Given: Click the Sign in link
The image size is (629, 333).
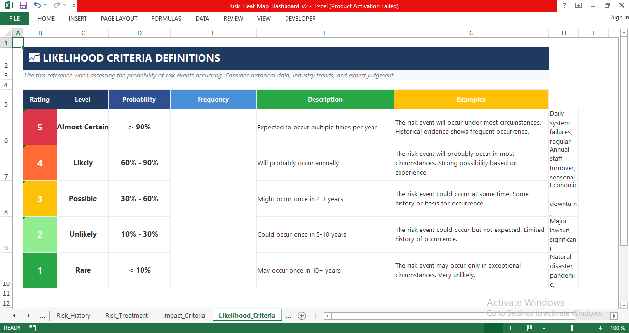Looking at the screenshot, I should point(620,17).
